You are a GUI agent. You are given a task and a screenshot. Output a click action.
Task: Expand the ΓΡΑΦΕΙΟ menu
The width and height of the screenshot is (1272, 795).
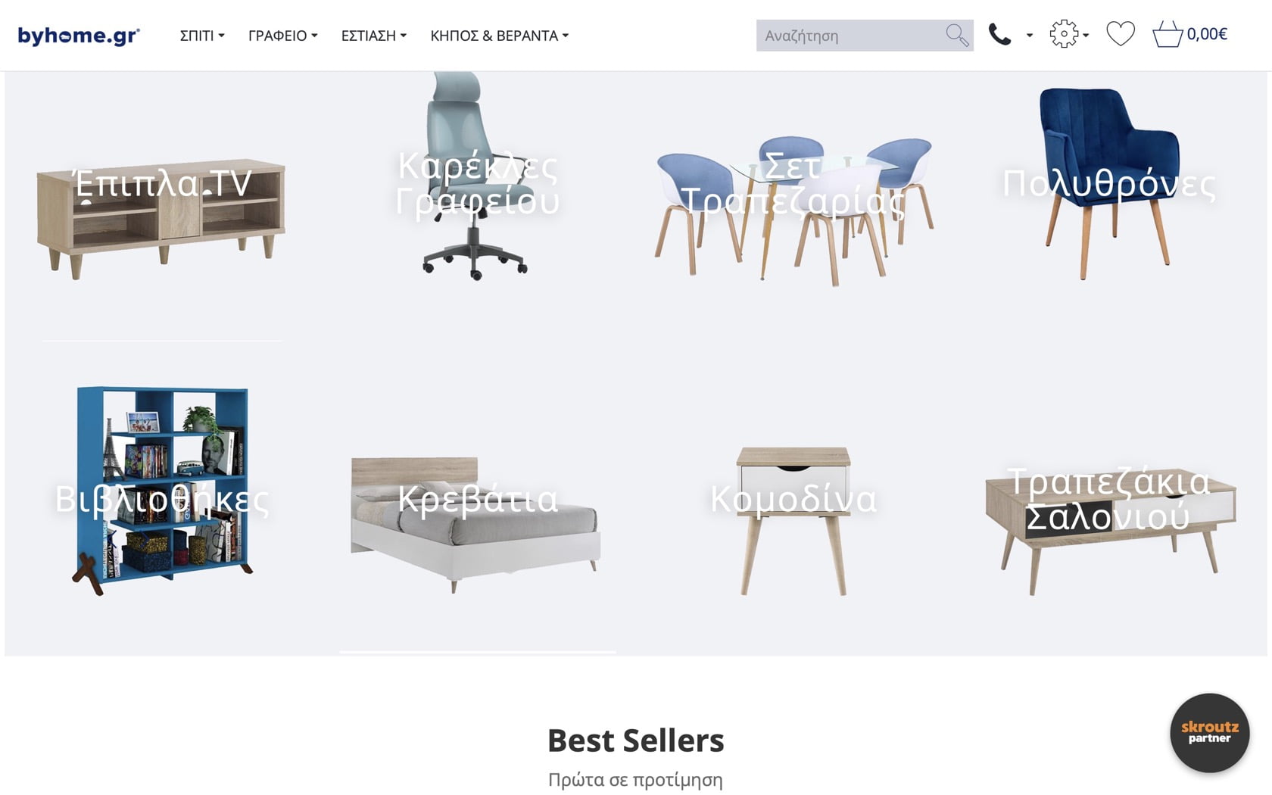(283, 36)
